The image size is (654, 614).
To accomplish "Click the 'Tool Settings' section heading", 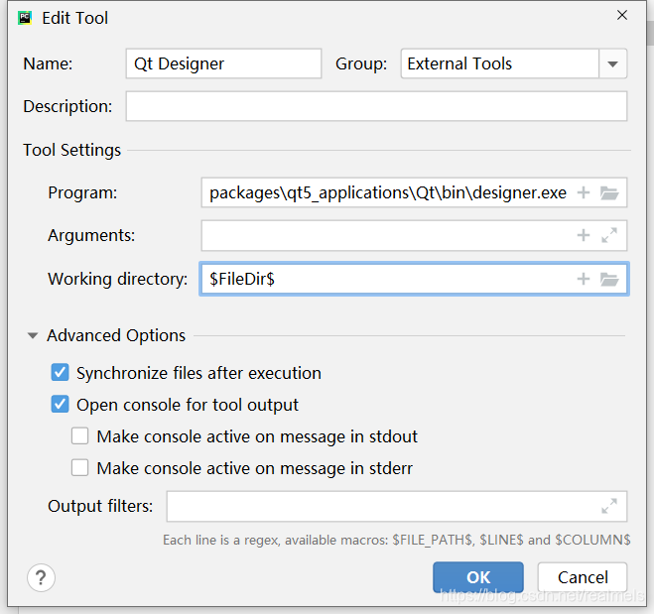I will coord(71,150).
